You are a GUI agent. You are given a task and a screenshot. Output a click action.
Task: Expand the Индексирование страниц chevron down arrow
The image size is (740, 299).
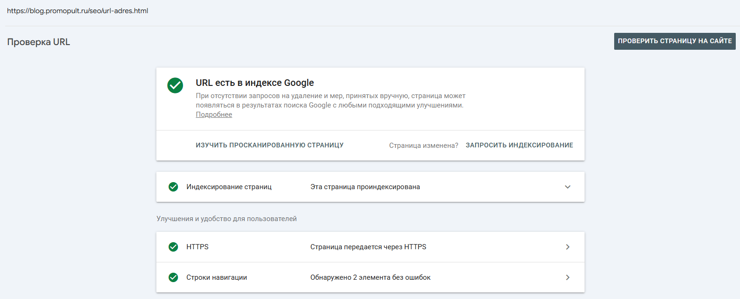tap(568, 187)
